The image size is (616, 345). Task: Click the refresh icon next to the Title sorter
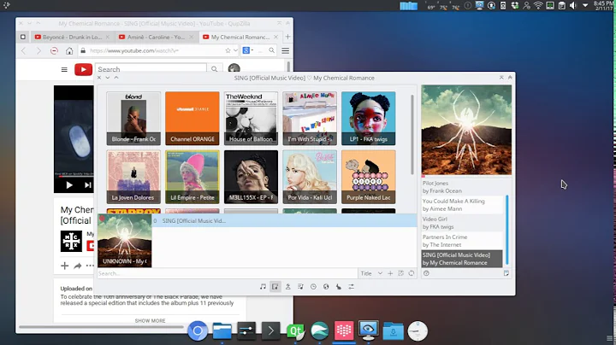tap(412, 273)
